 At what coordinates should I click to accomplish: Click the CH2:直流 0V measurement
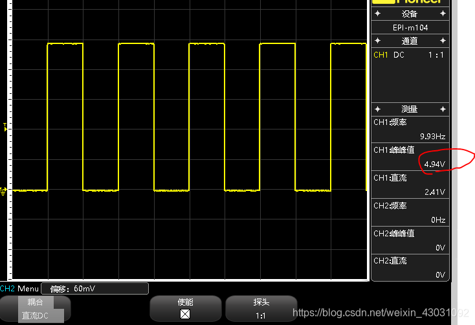[410, 267]
